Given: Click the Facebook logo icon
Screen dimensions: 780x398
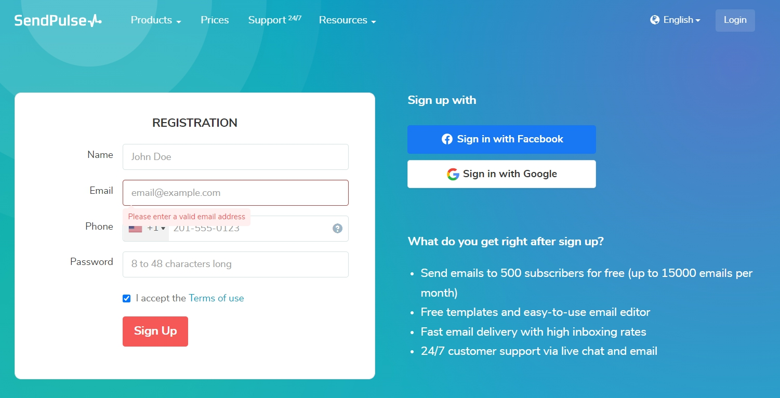Looking at the screenshot, I should [x=447, y=139].
